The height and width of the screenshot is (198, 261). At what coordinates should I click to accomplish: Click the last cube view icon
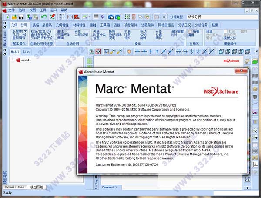coord(248,51)
